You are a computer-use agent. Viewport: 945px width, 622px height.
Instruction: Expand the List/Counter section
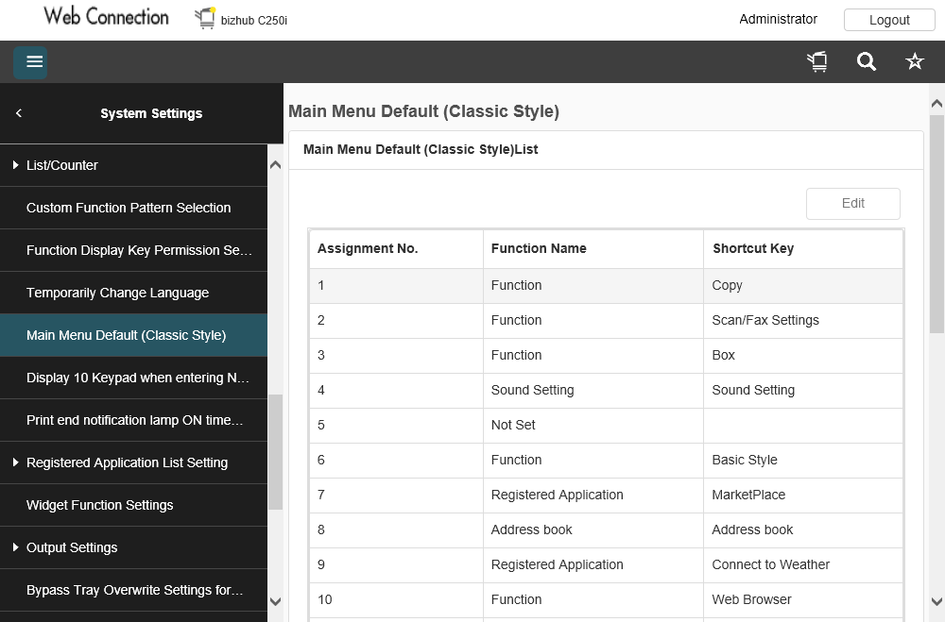point(16,165)
